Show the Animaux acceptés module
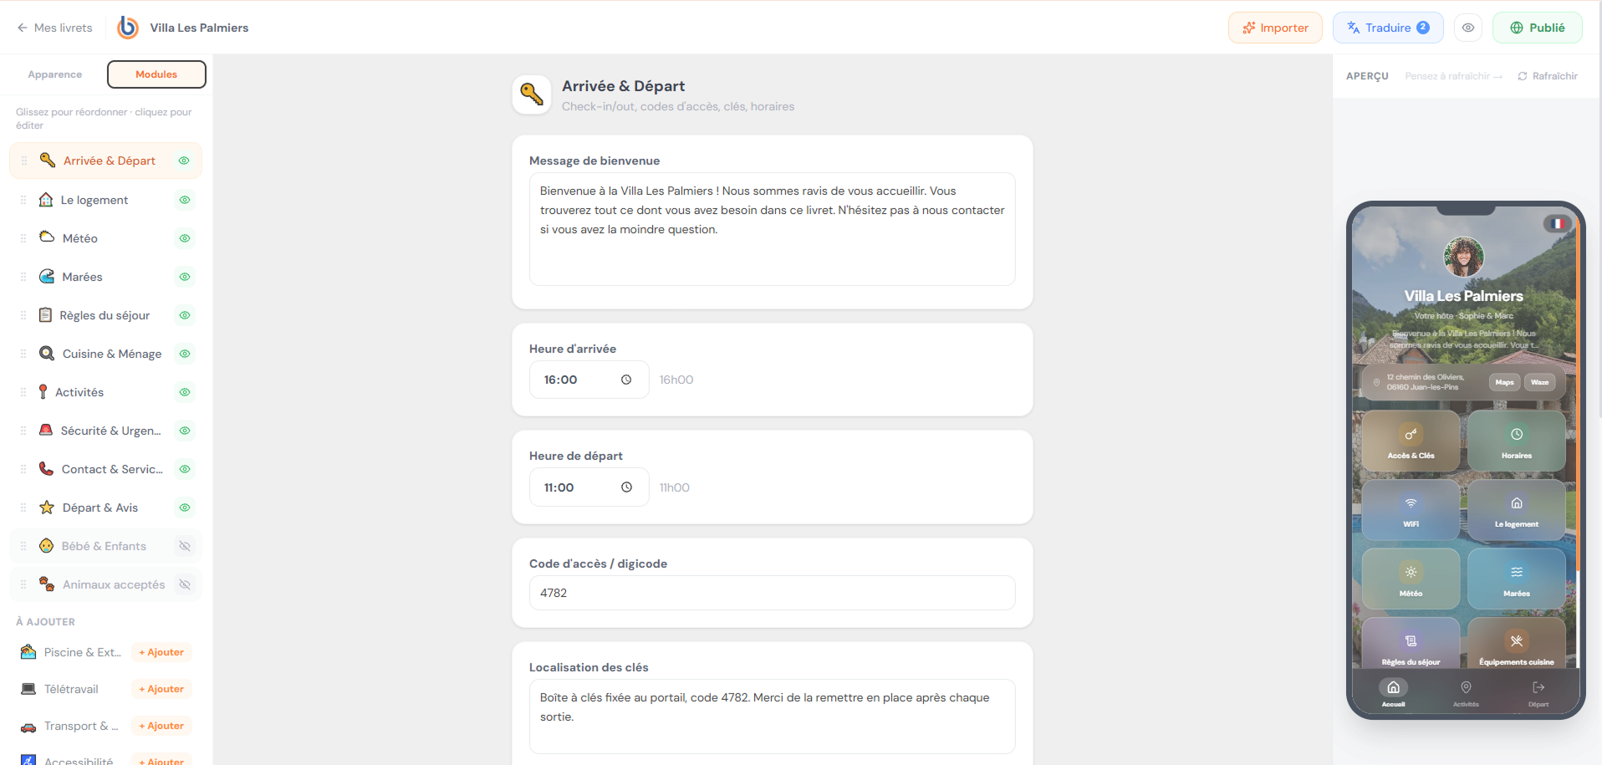The height and width of the screenshot is (765, 1602). [x=185, y=584]
